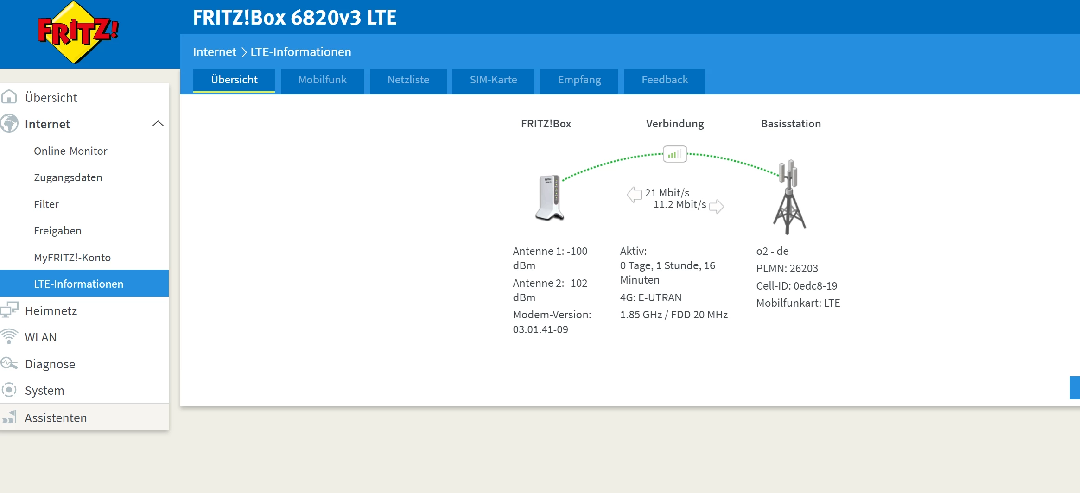
Task: Open the Diagnose menu
Action: (84, 364)
